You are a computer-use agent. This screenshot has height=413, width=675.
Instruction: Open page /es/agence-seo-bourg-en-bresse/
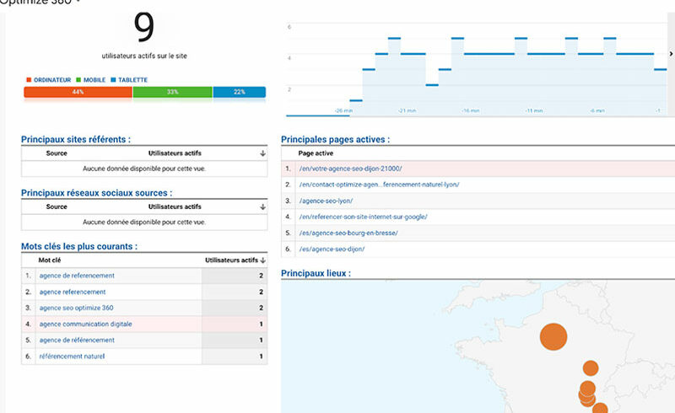(348, 233)
